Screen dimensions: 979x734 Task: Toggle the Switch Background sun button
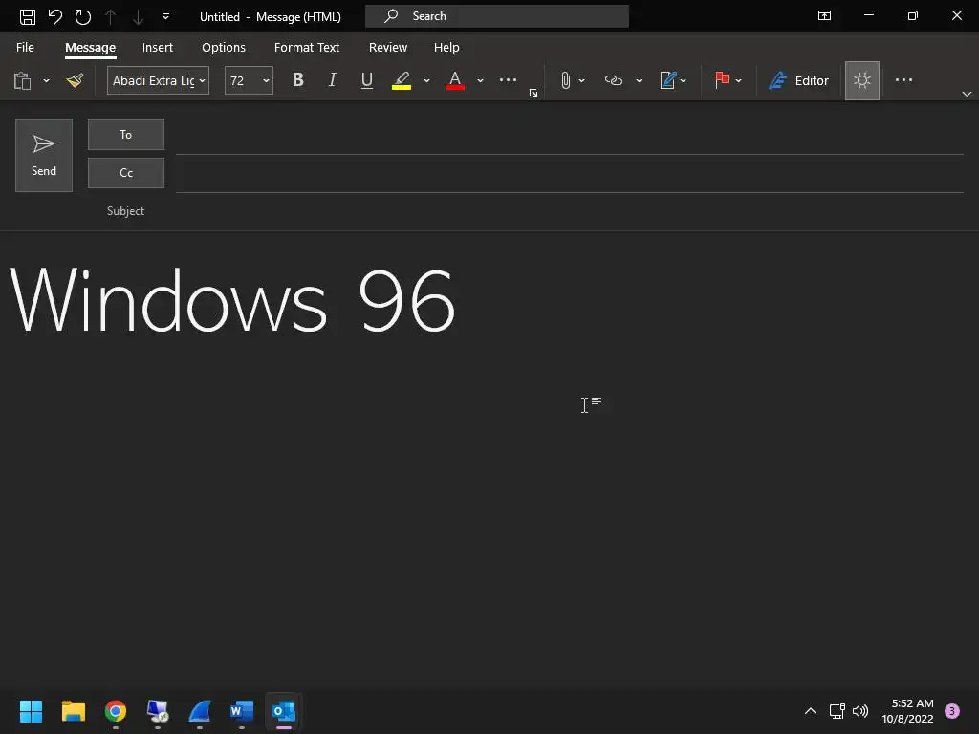pyautogui.click(x=862, y=80)
